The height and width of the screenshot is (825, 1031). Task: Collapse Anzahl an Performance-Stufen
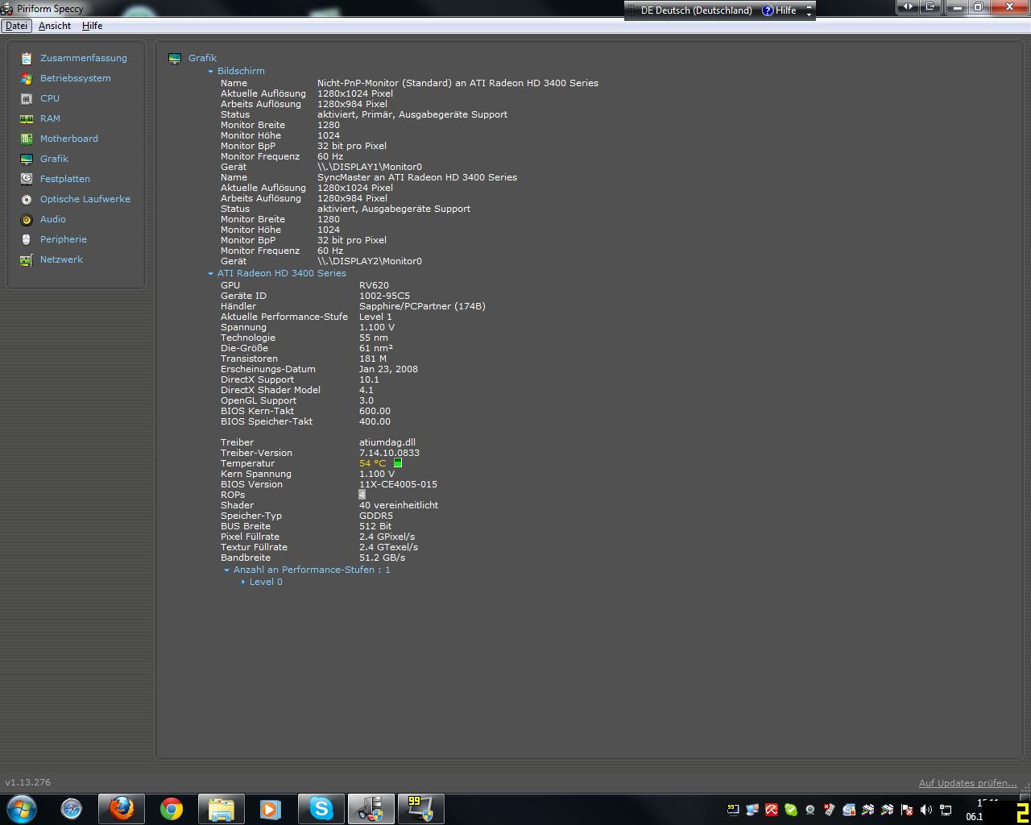click(x=226, y=570)
